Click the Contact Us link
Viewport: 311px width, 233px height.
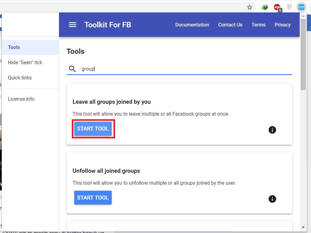pyautogui.click(x=230, y=25)
